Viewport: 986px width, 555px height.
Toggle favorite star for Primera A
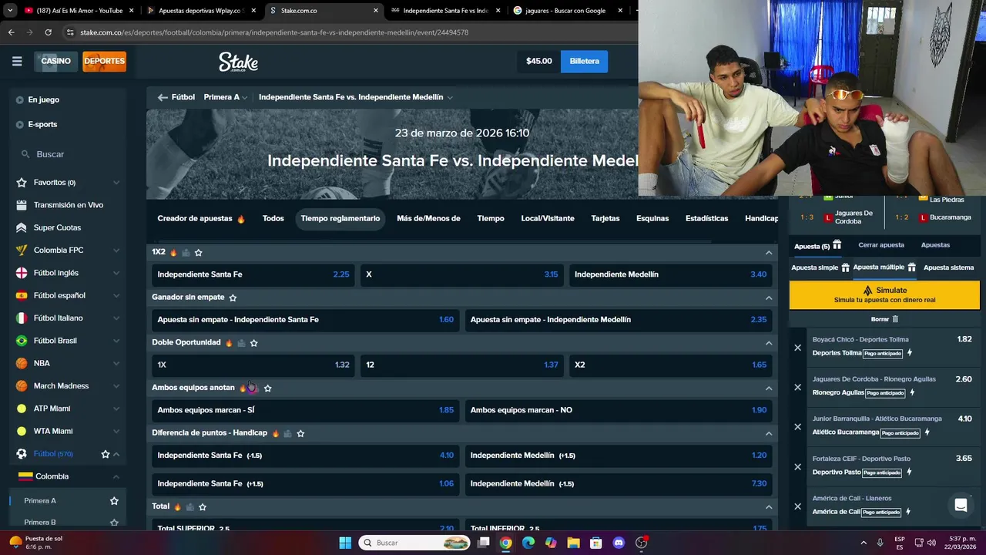click(x=114, y=501)
